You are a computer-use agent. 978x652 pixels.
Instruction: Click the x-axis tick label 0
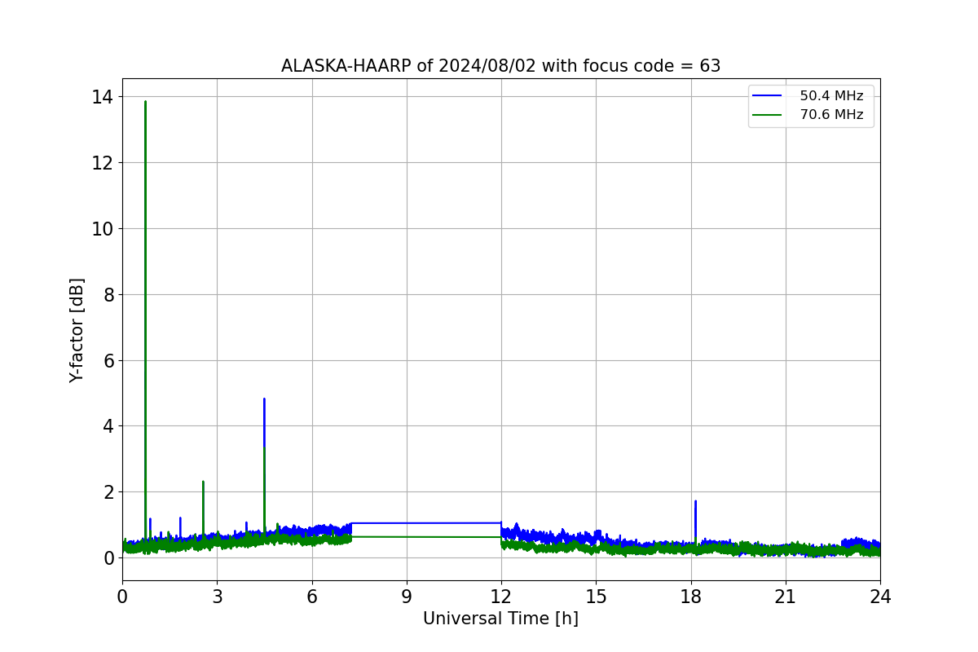[x=122, y=597]
